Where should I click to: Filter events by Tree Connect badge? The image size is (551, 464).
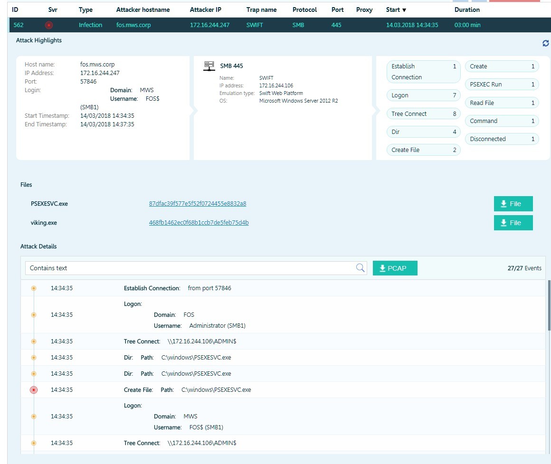pos(423,114)
